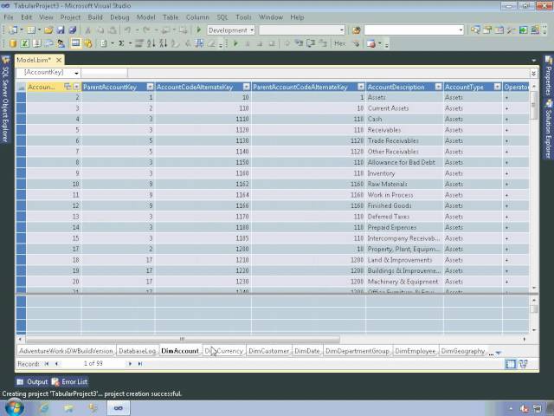554x416 pixels.
Task: Open AccountCodeAlternateKey column filter dropdown
Action: pyautogui.click(x=247, y=87)
